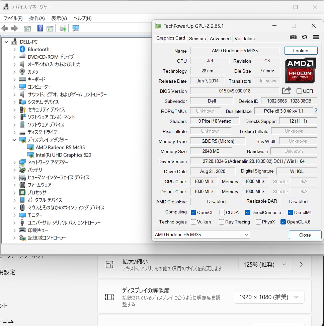This screenshot has height=326, width=324.
Task: Toggle the DirectCompute checkbox
Action: [248, 212]
